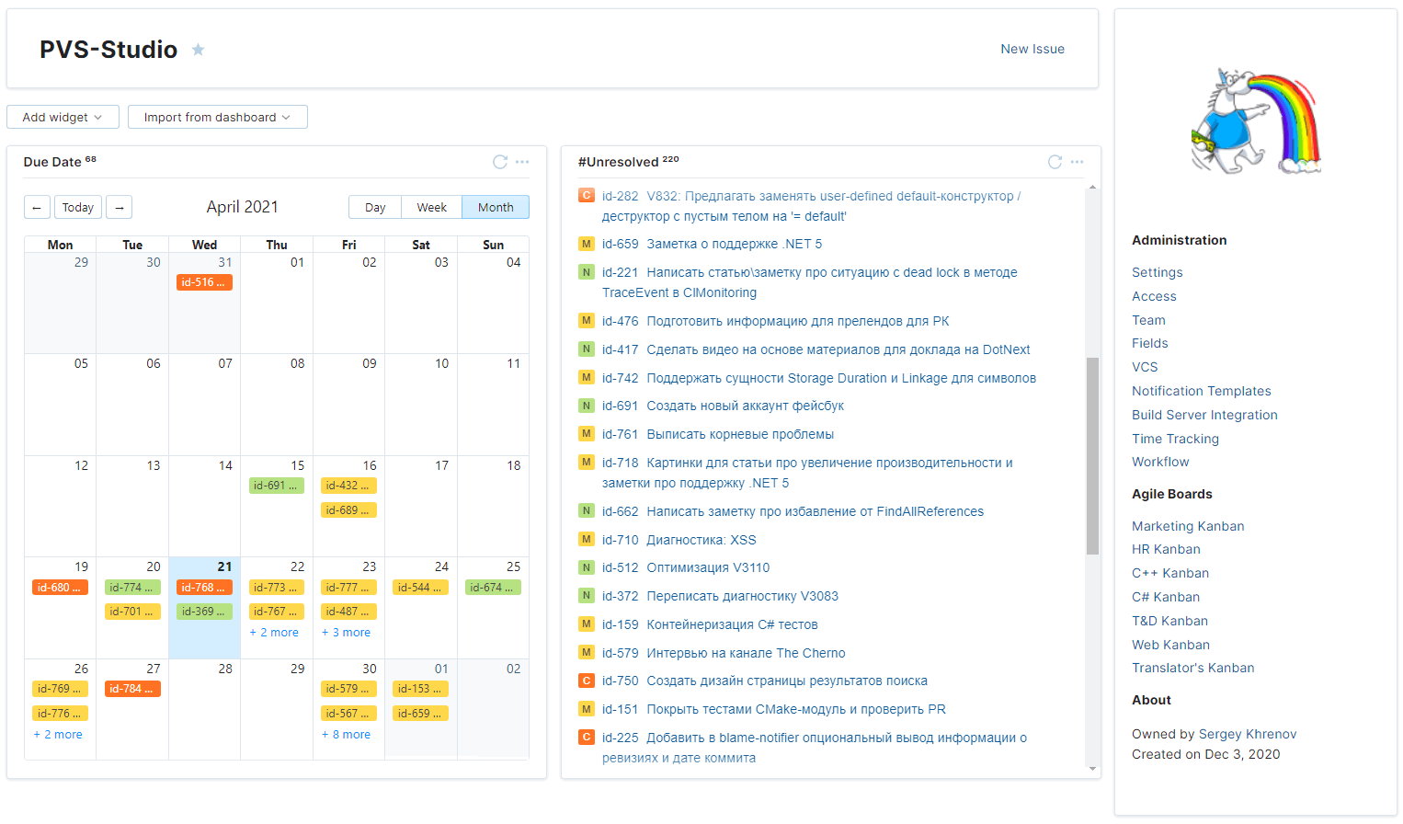Screen dimensions: 1403x824
Task: Open calendar event id-516 on March 31
Action: [x=204, y=282]
